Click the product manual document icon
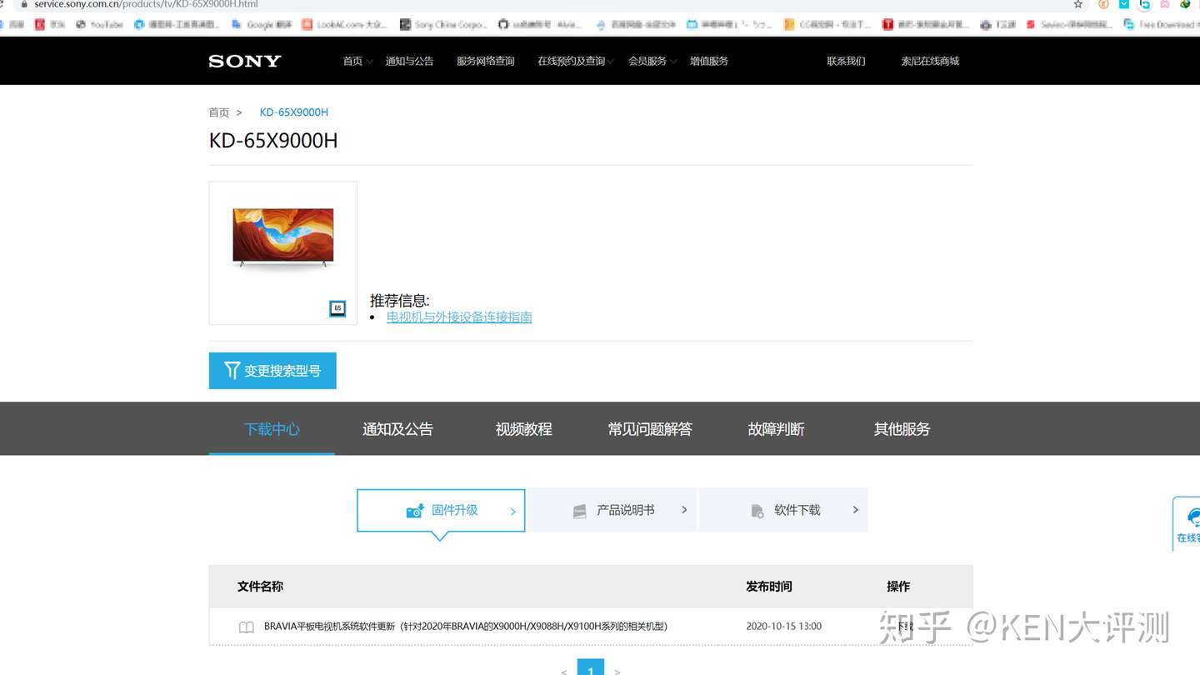The height and width of the screenshot is (675, 1200). pos(580,511)
